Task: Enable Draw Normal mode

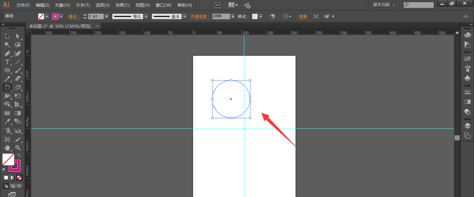Action: pyautogui.click(x=6, y=186)
